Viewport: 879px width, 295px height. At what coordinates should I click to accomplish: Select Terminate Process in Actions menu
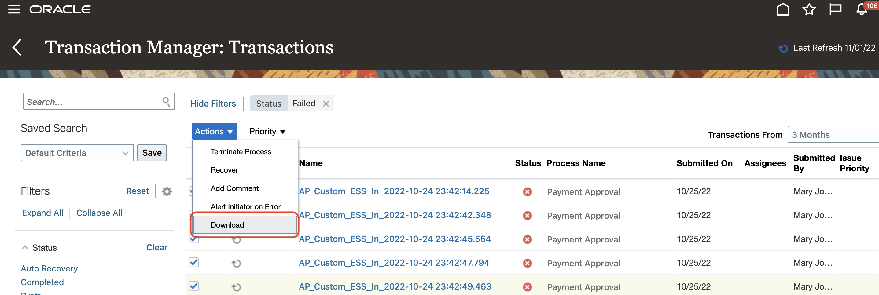(x=241, y=152)
